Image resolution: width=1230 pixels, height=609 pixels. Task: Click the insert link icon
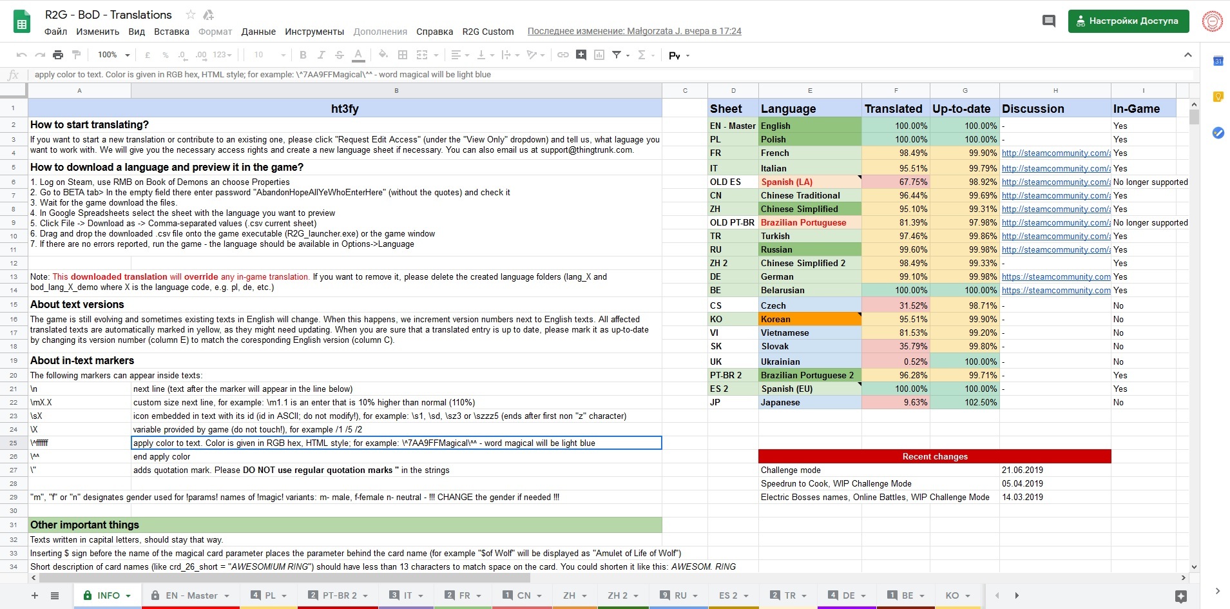tap(562, 55)
